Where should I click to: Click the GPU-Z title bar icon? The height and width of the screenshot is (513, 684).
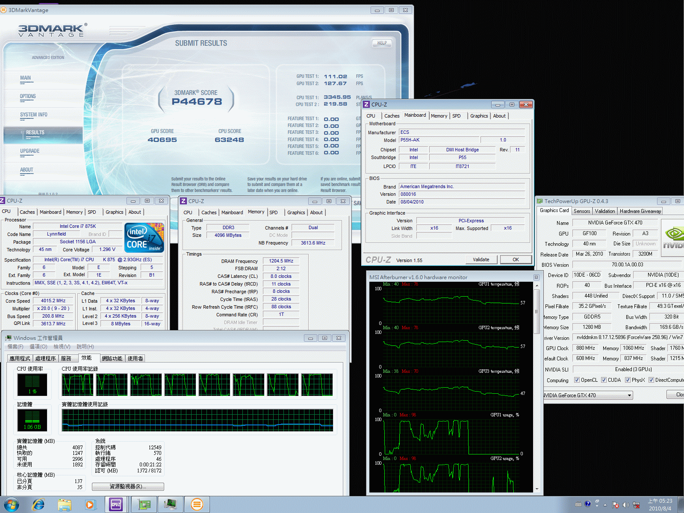click(540, 201)
